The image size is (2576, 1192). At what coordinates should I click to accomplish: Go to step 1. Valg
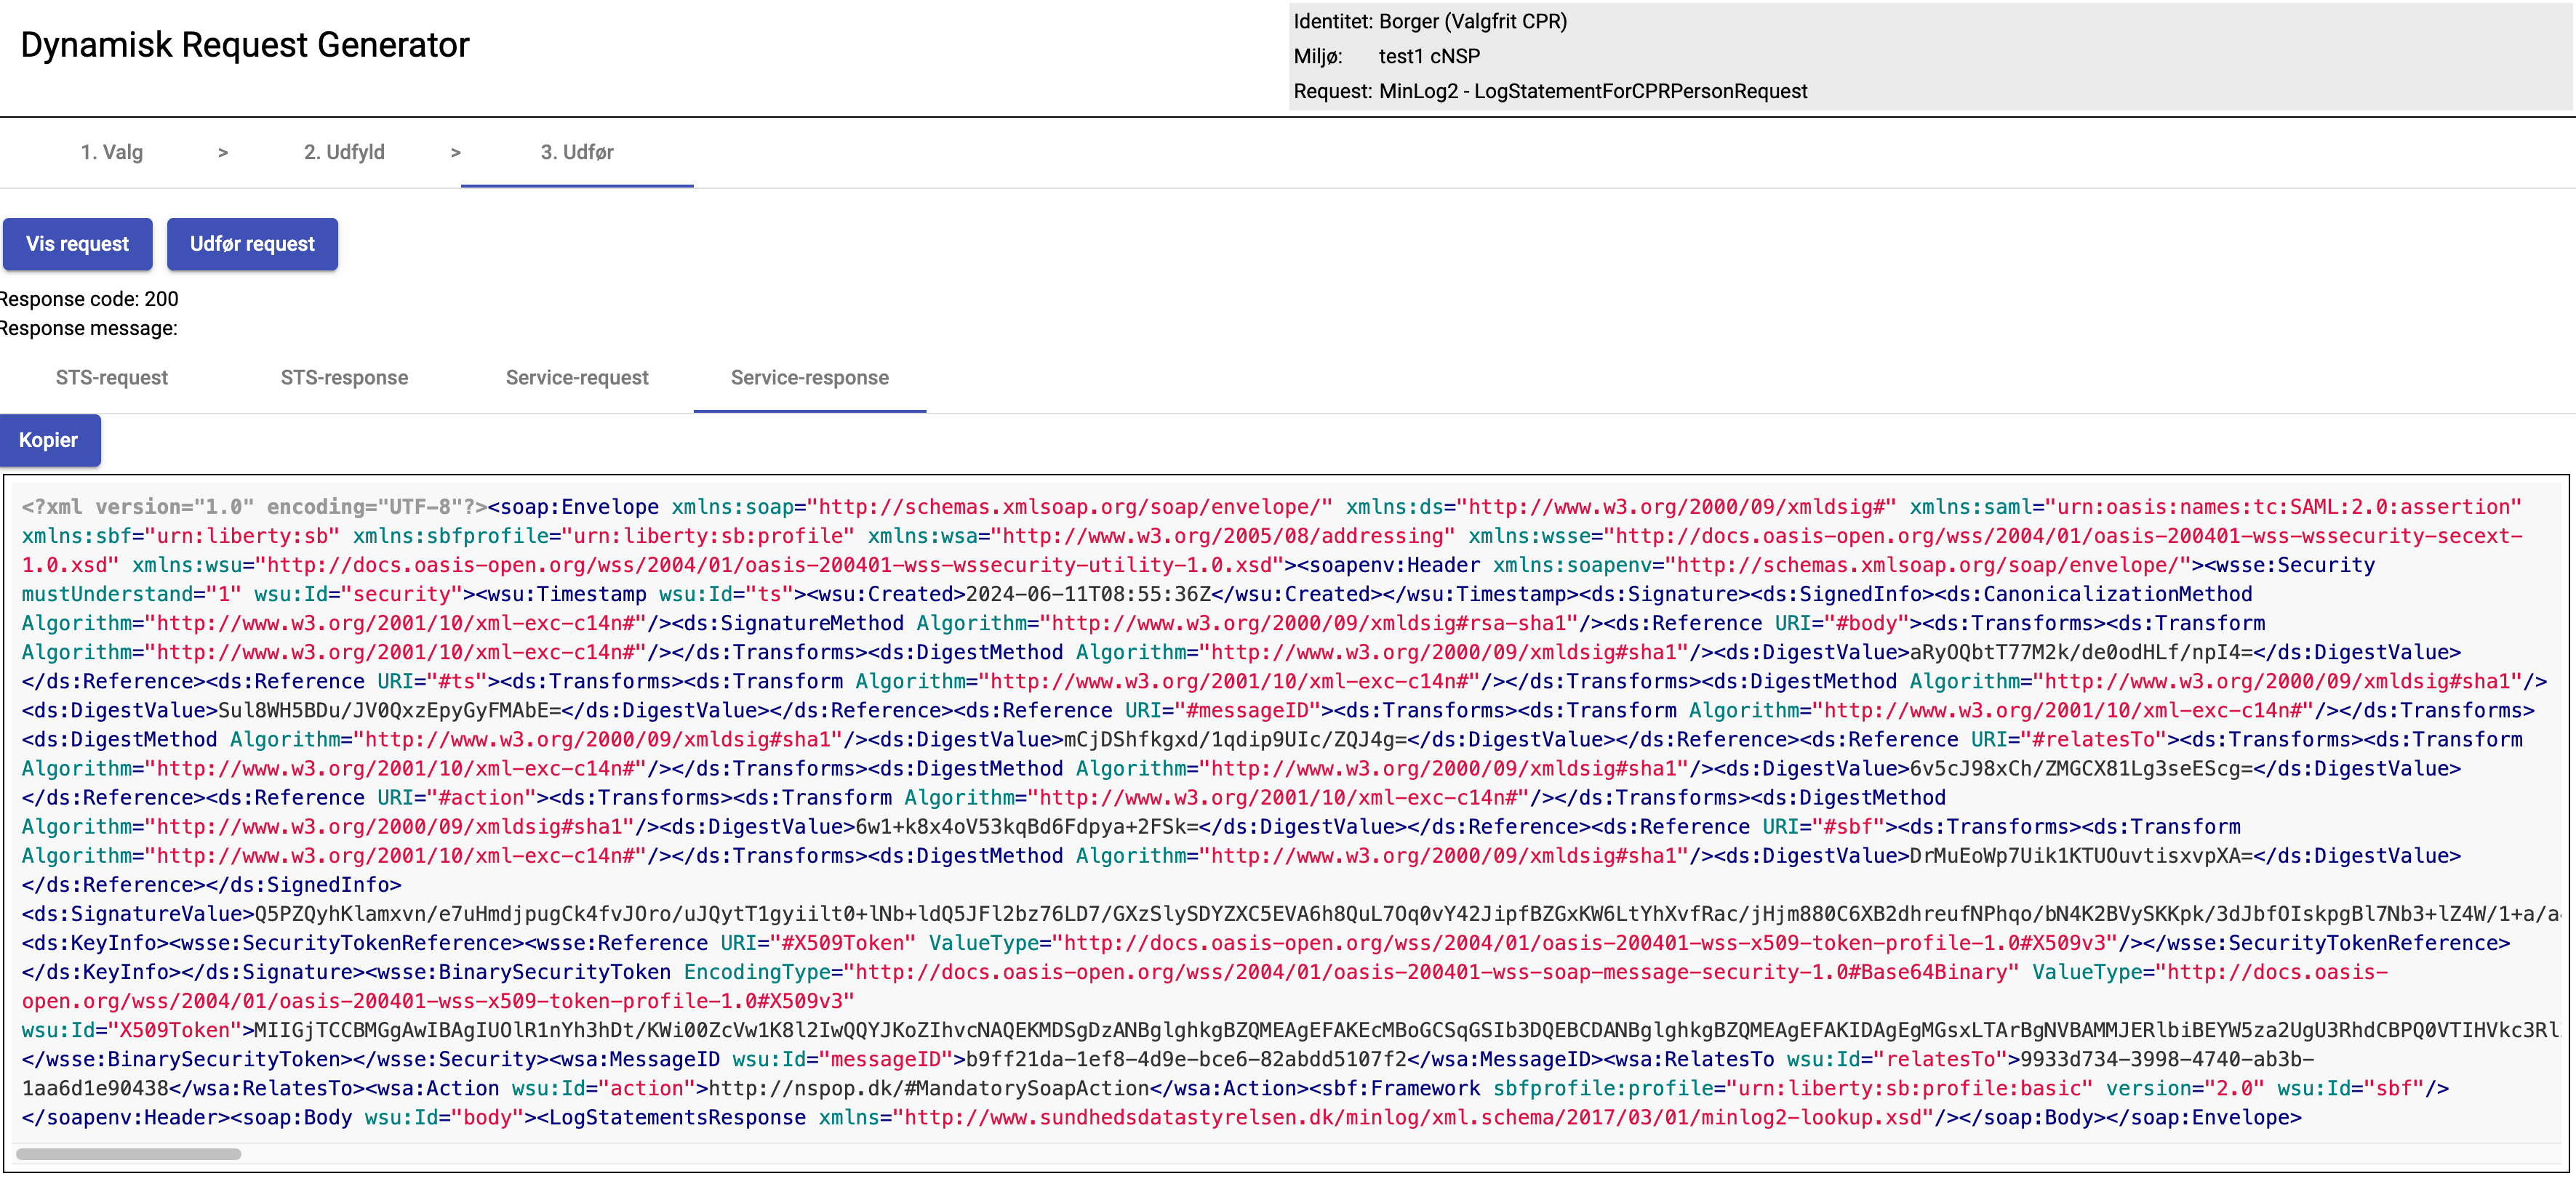click(112, 152)
